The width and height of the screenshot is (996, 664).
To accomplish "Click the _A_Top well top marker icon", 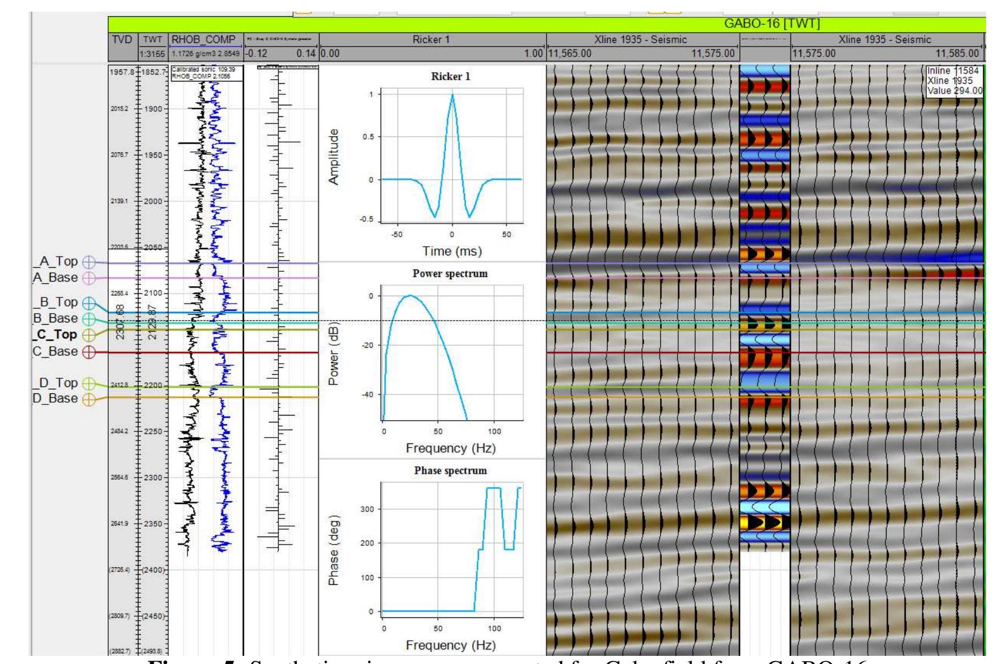I will 88,262.
